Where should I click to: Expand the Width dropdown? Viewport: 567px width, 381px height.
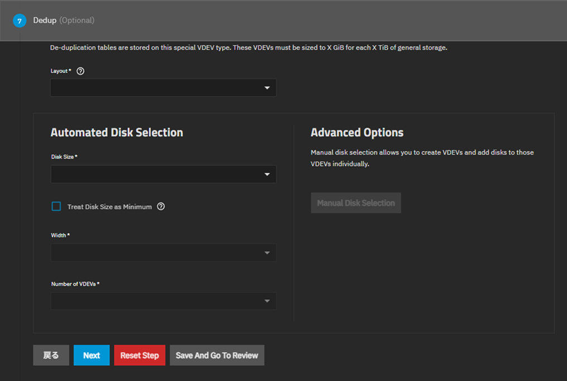pos(164,253)
